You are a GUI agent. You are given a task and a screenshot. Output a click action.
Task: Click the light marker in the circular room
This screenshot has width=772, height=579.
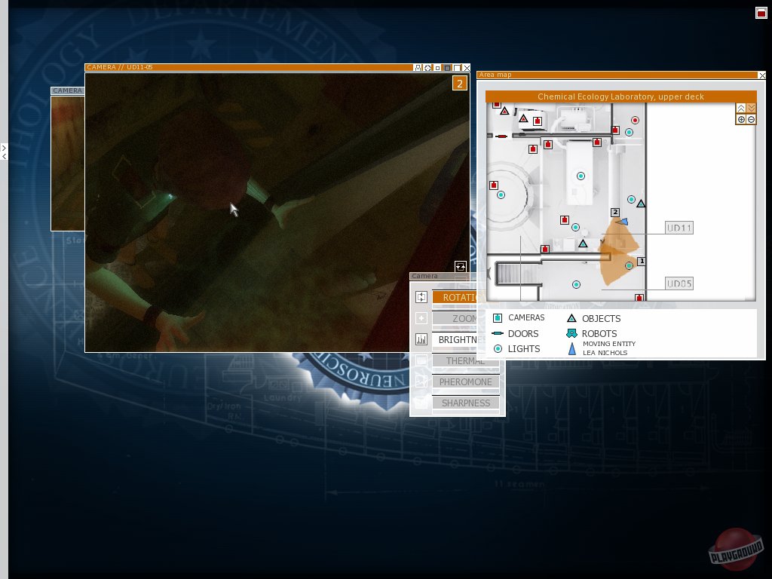501,195
